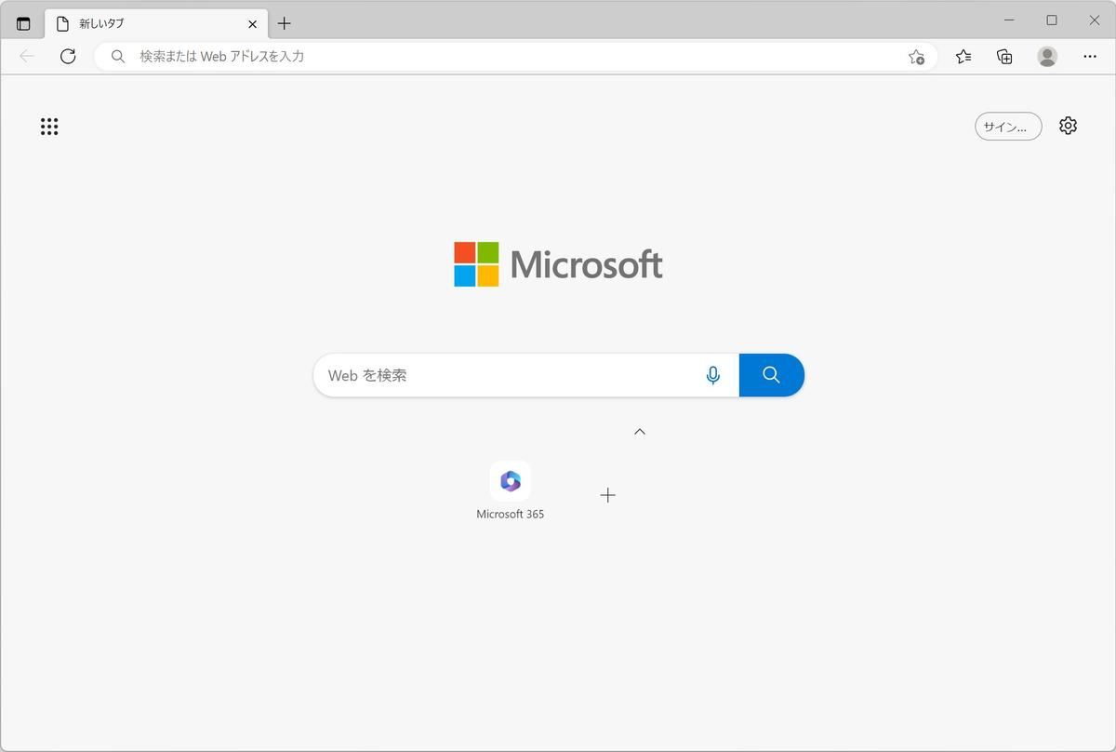Click the blue search magnifier button
Image resolution: width=1116 pixels, height=752 pixels.
772,375
